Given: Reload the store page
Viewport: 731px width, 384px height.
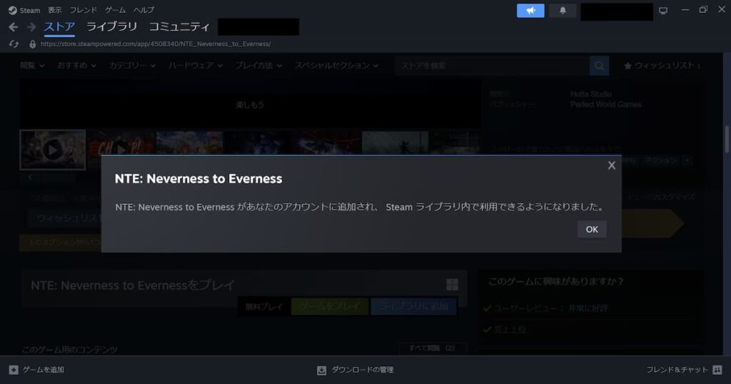Looking at the screenshot, I should 14,44.
